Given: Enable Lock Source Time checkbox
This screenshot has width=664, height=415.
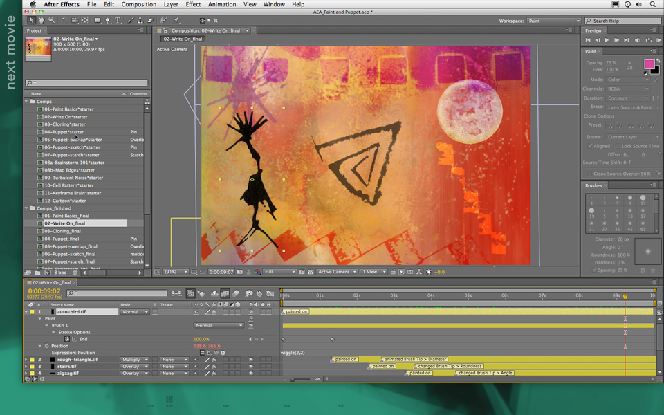Looking at the screenshot, I should 618,146.
